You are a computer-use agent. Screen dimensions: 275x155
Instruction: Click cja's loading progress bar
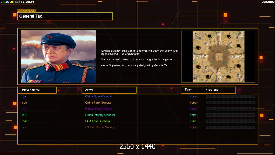click(x=230, y=96)
